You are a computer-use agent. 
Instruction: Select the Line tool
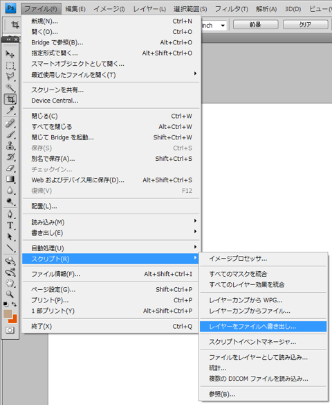point(10,248)
